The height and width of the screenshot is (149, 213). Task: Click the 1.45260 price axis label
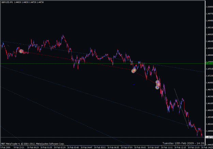click(x=210, y=124)
